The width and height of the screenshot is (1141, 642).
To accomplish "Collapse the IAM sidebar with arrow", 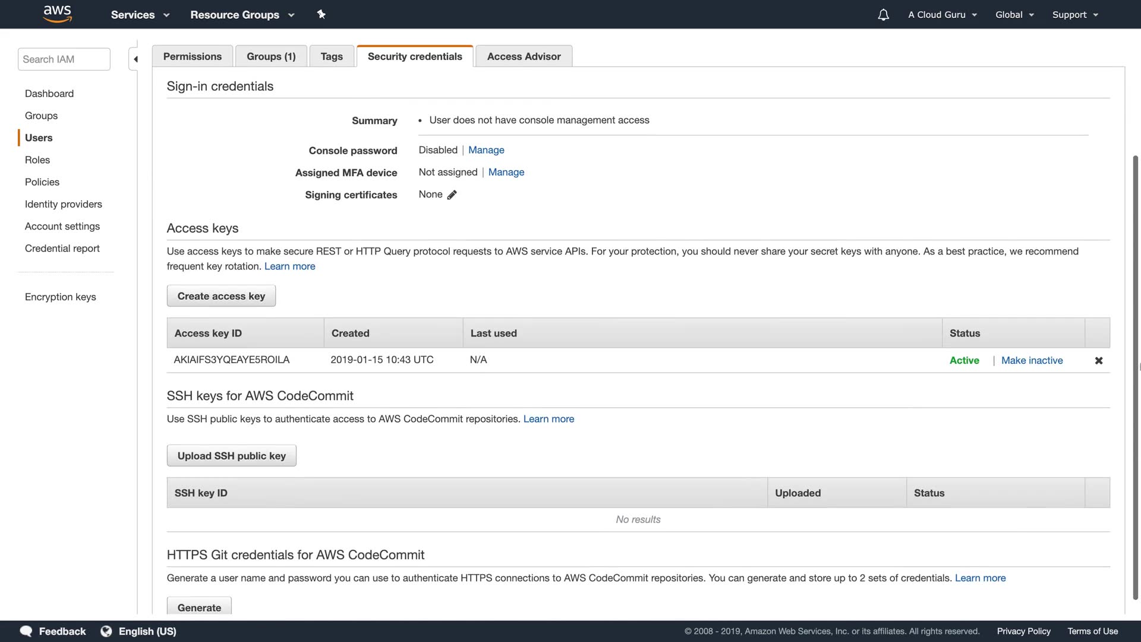I will (135, 59).
